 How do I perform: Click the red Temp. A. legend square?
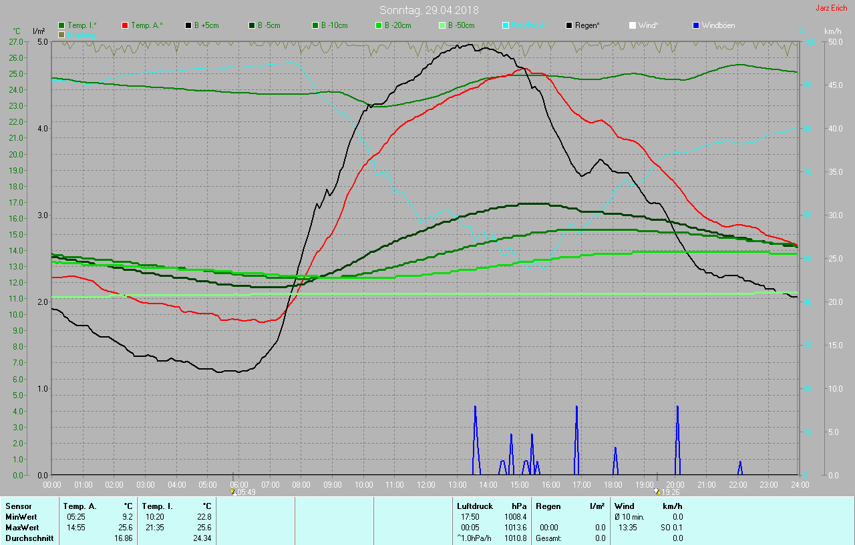[x=125, y=25]
